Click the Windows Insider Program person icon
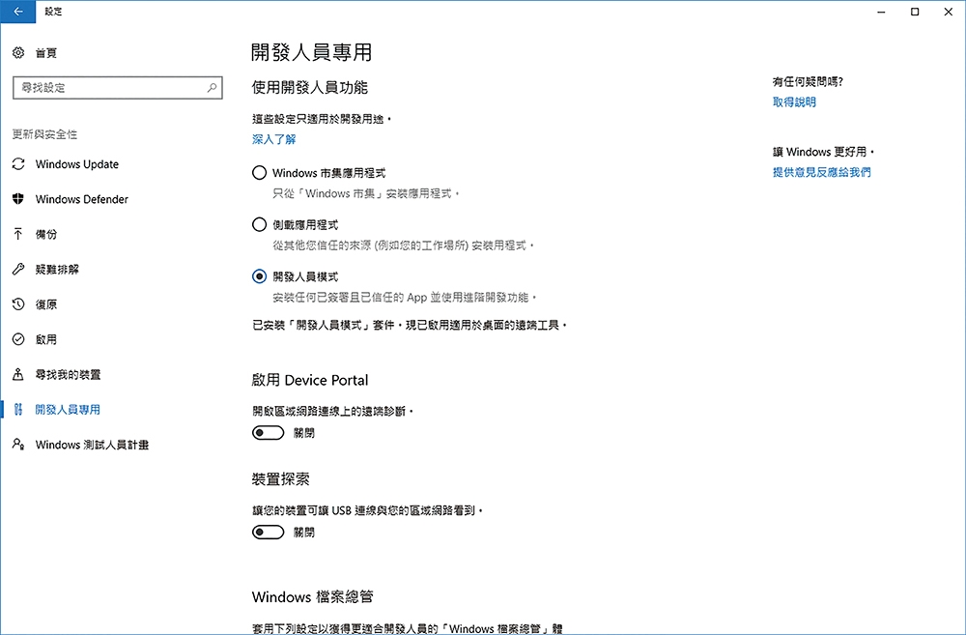Screen dimensions: 966x635 pyautogui.click(x=18, y=445)
